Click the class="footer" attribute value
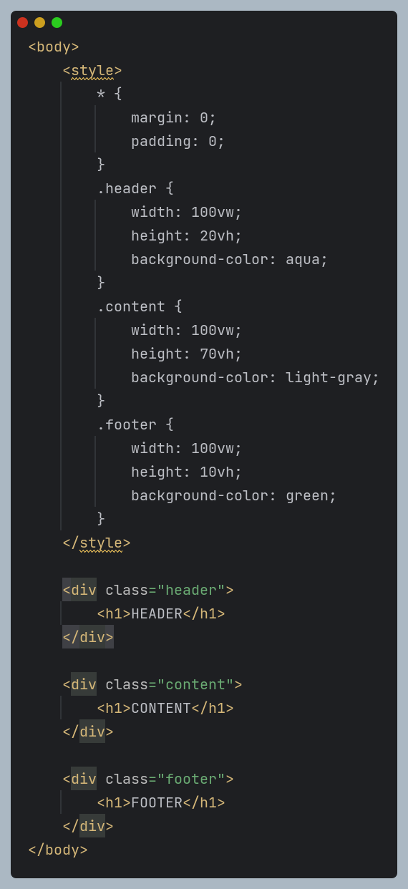This screenshot has height=889, width=408. [x=191, y=779]
